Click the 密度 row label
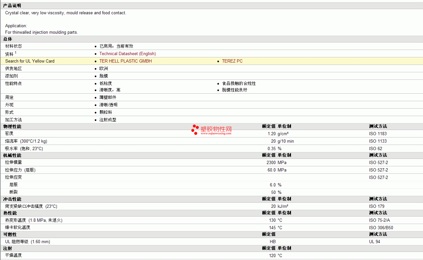Screen dimensions: 423x260 (x=9, y=134)
